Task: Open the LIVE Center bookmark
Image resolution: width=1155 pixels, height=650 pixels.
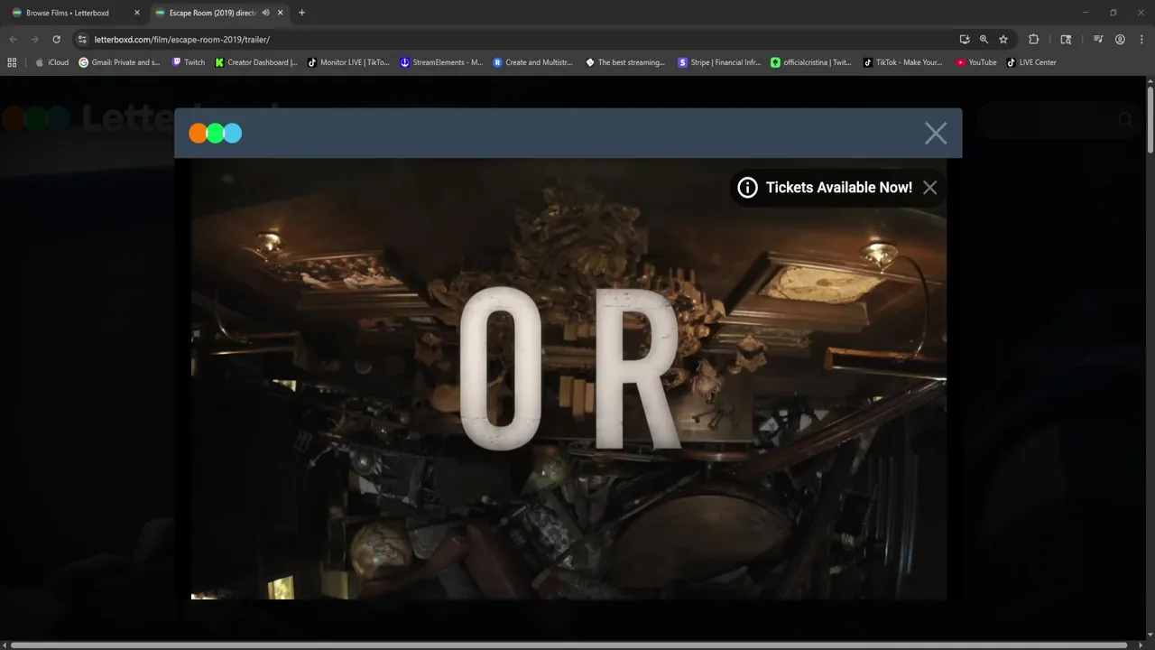Action: point(1031,62)
